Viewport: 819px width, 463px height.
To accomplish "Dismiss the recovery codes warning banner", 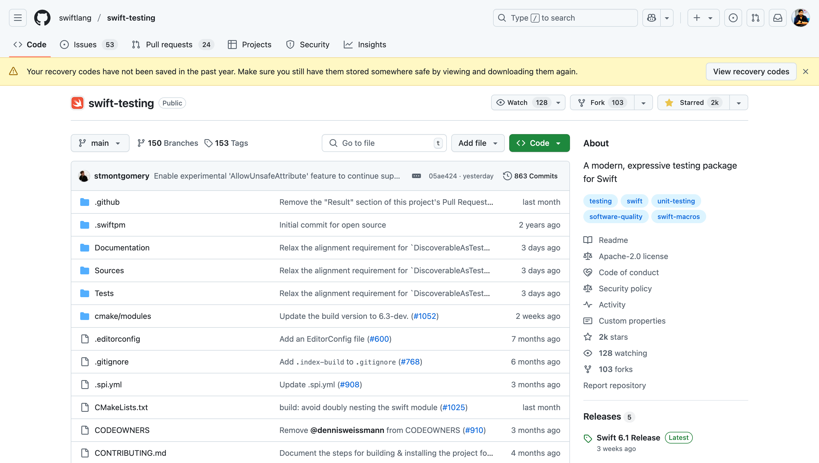I will [805, 72].
